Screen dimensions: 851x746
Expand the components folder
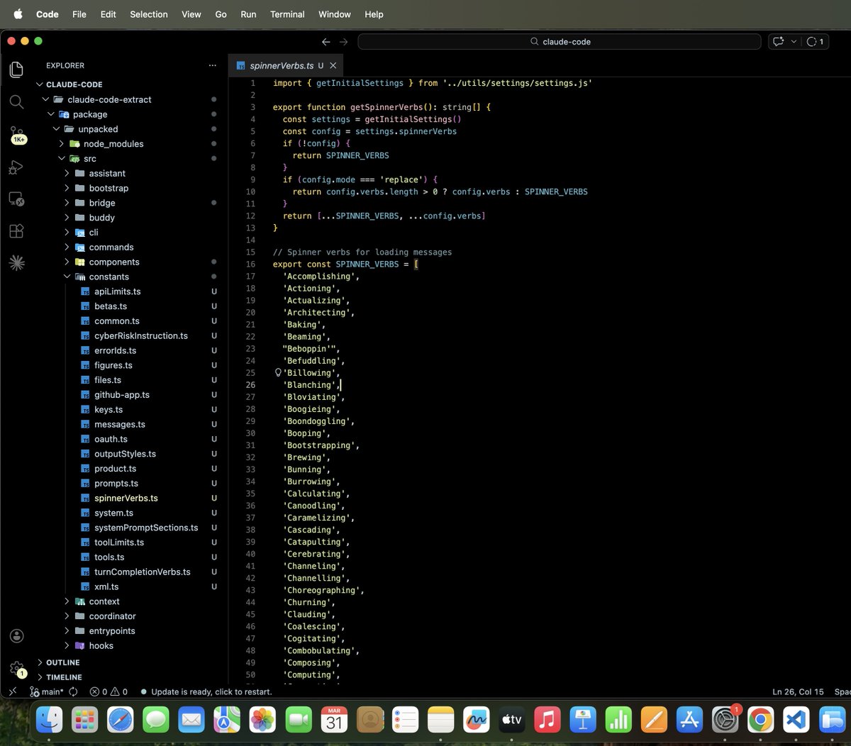tap(67, 262)
